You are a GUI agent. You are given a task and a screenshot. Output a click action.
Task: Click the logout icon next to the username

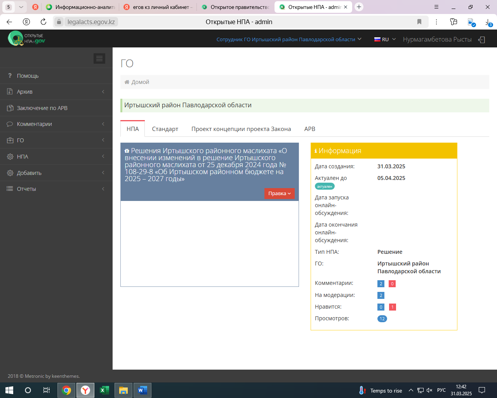click(x=481, y=40)
